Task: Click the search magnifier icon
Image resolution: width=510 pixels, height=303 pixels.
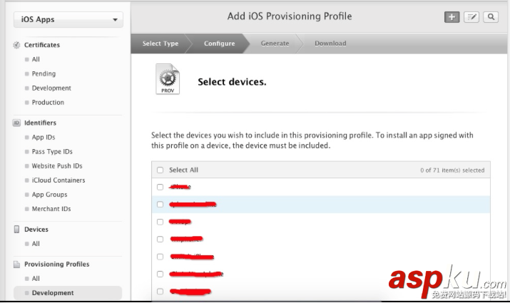Action: (x=491, y=17)
